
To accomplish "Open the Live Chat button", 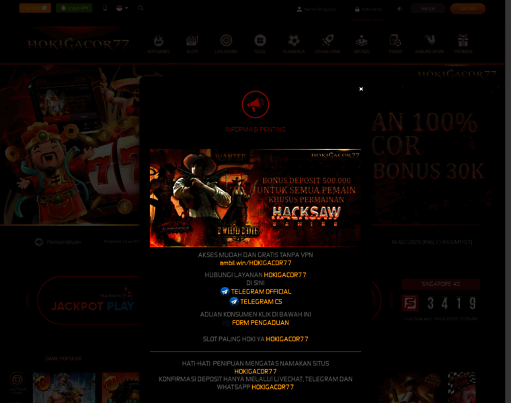I will click(x=35, y=8).
